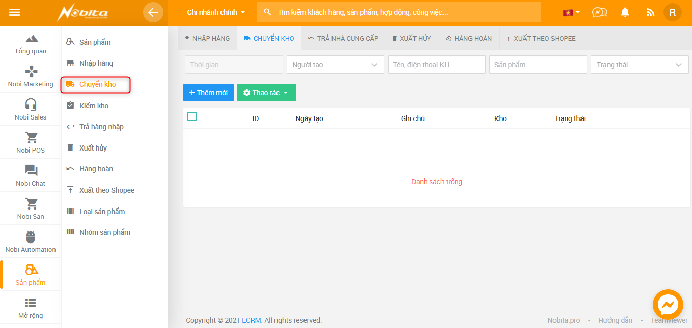Screen dimensions: 692x328
Task: Click the Sản phẩm filter field
Action: point(538,65)
